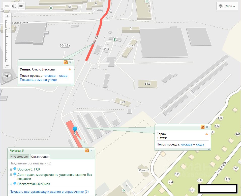Click Показать все организации здания link
The height and width of the screenshot is (196, 241).
47,191
